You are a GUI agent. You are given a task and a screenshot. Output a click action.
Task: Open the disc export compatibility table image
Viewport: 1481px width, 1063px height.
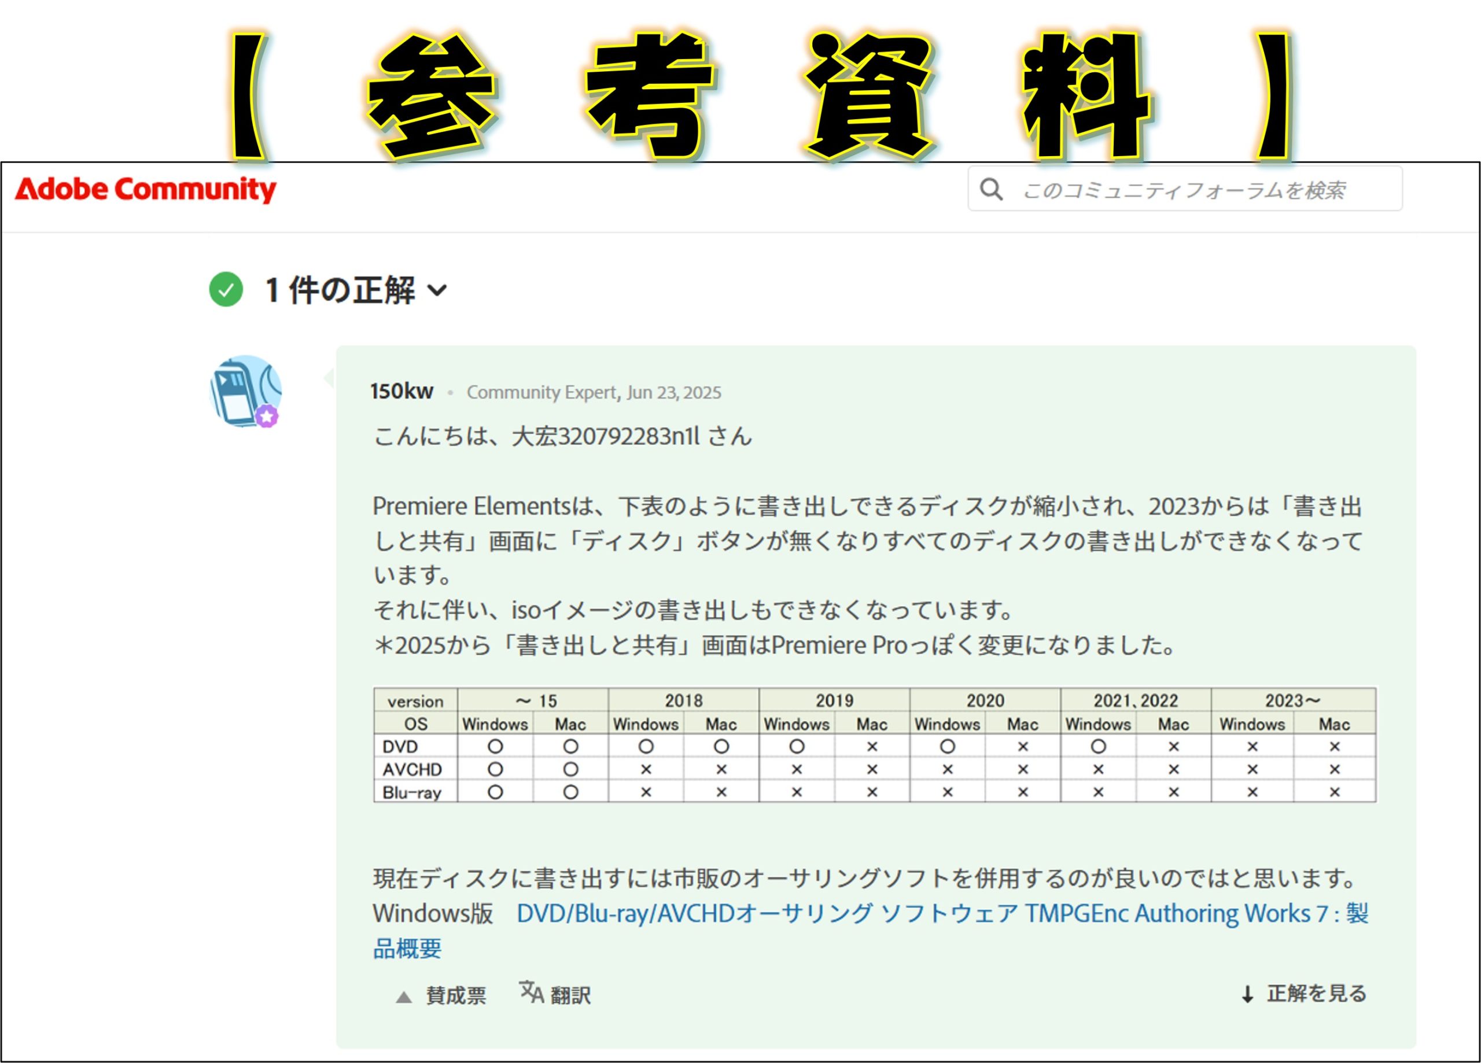point(874,744)
